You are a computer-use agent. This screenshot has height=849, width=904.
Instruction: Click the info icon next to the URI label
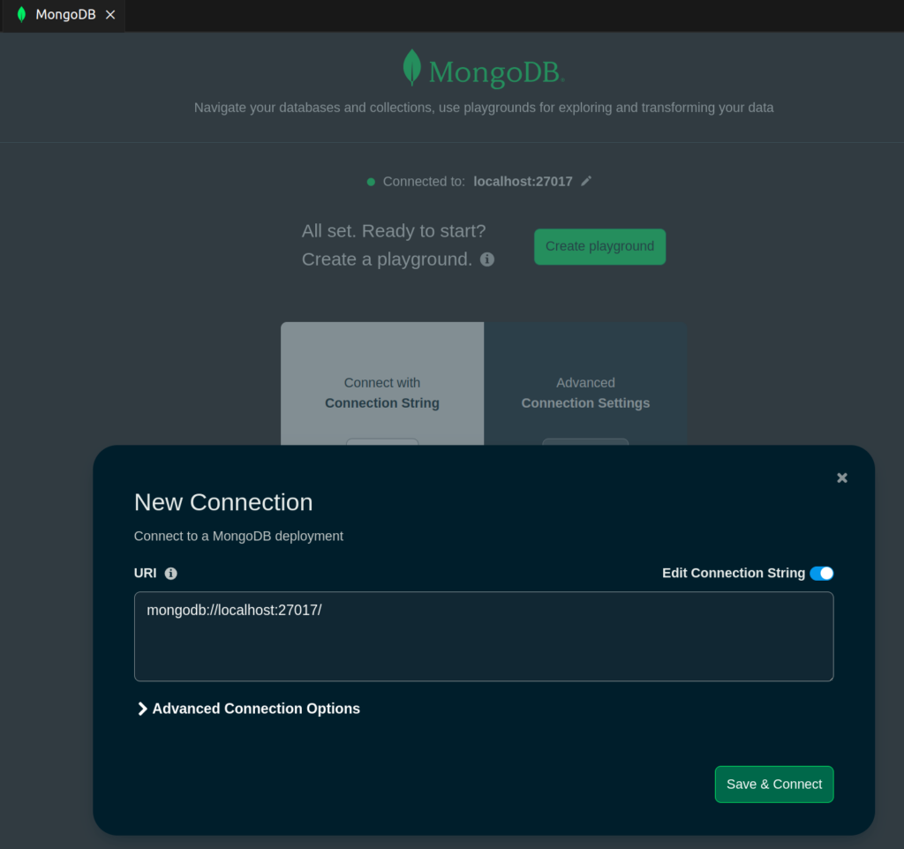tap(170, 573)
